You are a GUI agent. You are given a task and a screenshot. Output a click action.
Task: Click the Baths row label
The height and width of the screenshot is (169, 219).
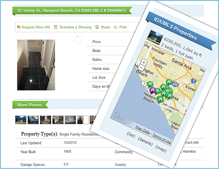pyautogui.click(x=97, y=60)
